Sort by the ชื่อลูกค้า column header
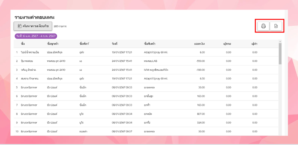Image resolution: width=298 pixels, height=145 pixels. (x=52, y=43)
